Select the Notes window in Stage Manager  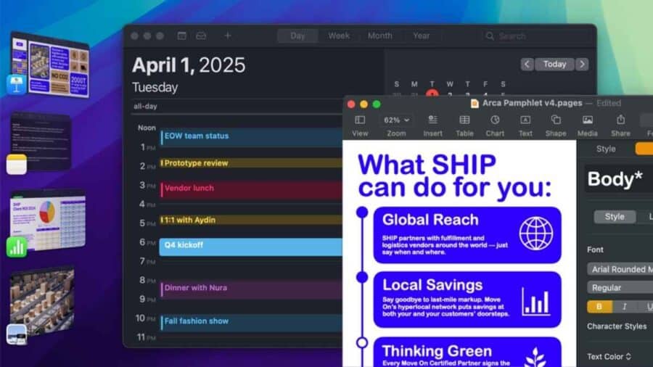pyautogui.click(x=41, y=141)
